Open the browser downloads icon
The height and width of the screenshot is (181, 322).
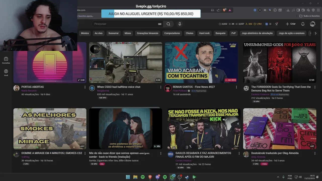pos(288,10)
